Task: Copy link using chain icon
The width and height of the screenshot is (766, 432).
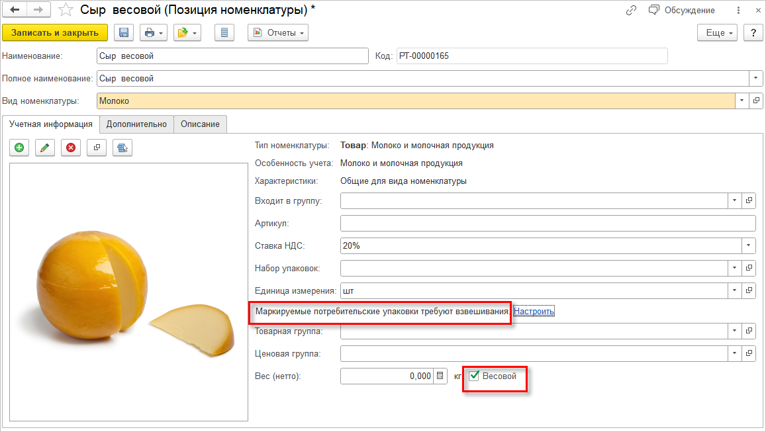Action: (631, 10)
